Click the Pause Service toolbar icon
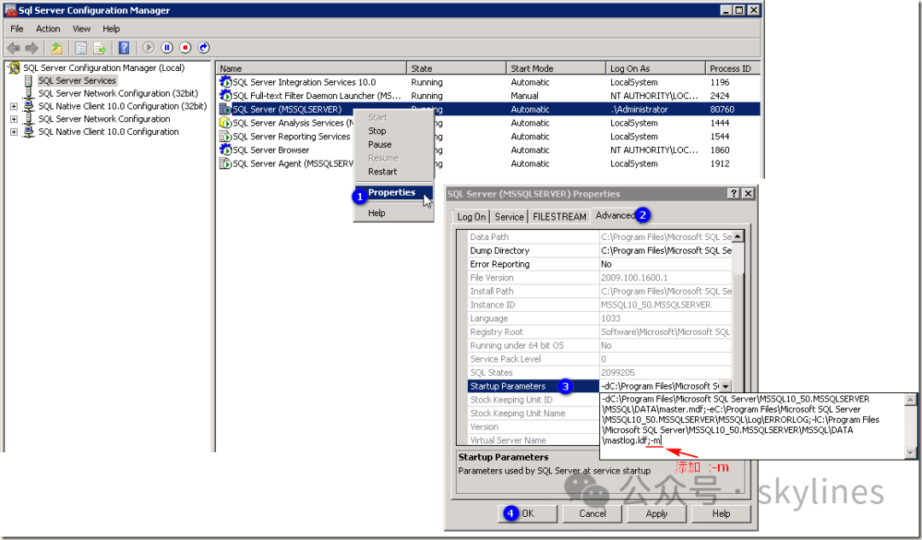Image resolution: width=922 pixels, height=540 pixels. pyautogui.click(x=167, y=48)
